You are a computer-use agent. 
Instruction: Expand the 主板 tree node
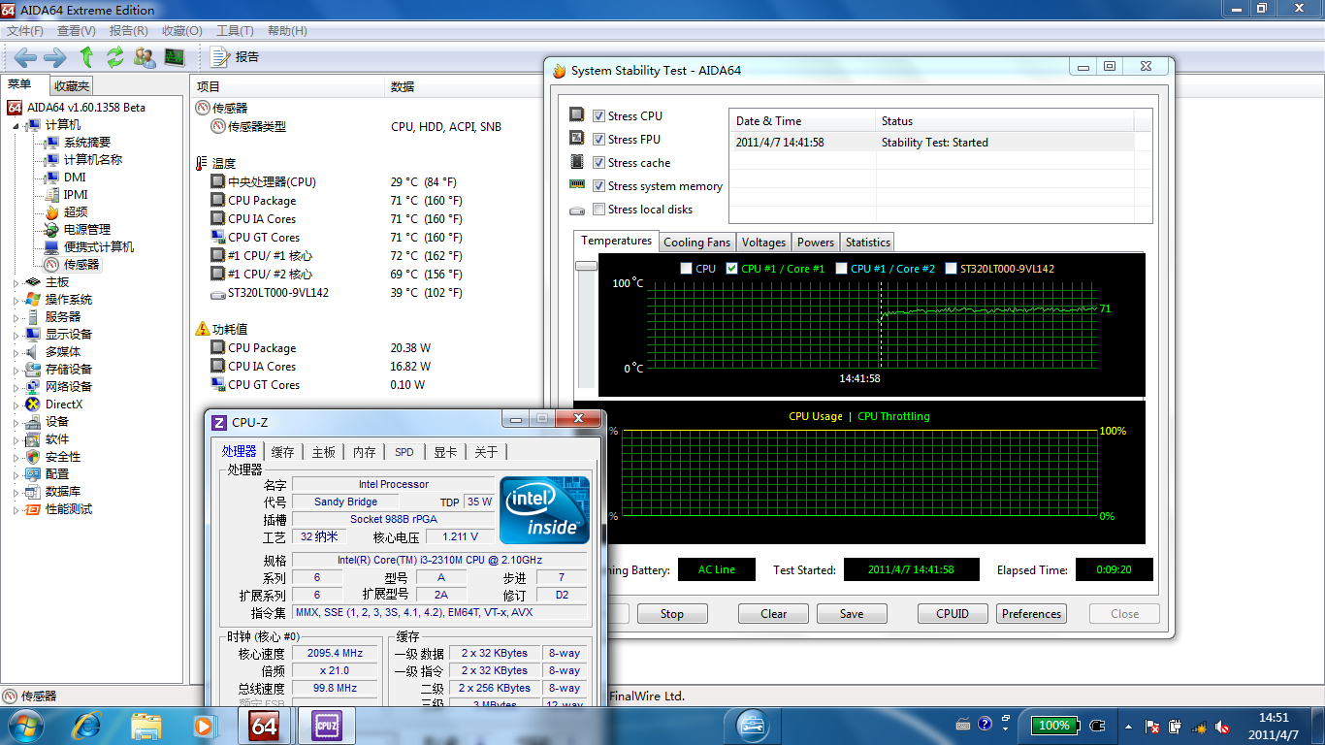[x=16, y=282]
